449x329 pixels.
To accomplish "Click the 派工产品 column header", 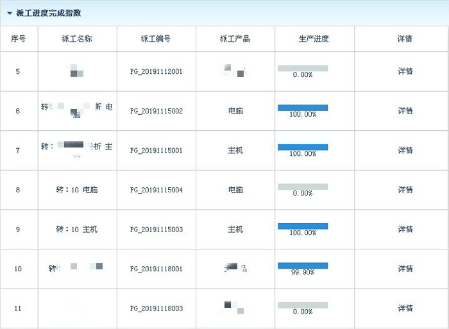I will click(x=235, y=39).
